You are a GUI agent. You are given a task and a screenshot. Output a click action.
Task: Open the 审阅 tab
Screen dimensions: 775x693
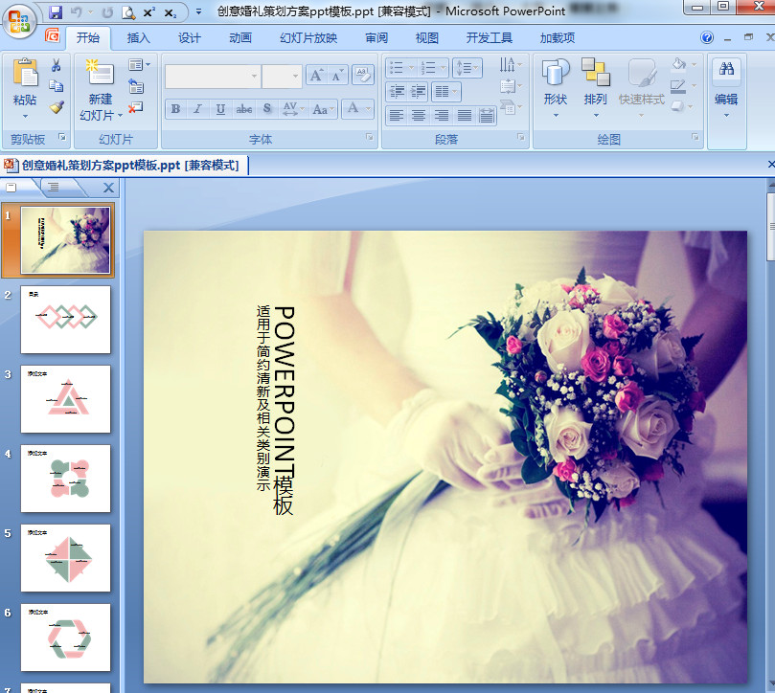tap(376, 38)
